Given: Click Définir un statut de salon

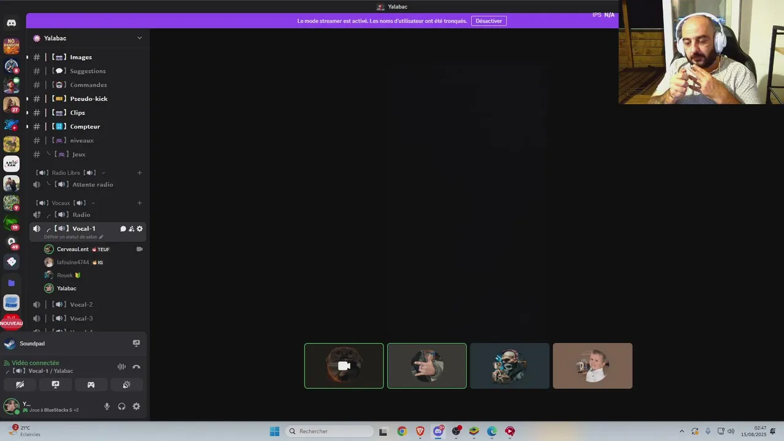Looking at the screenshot, I should 70,237.
